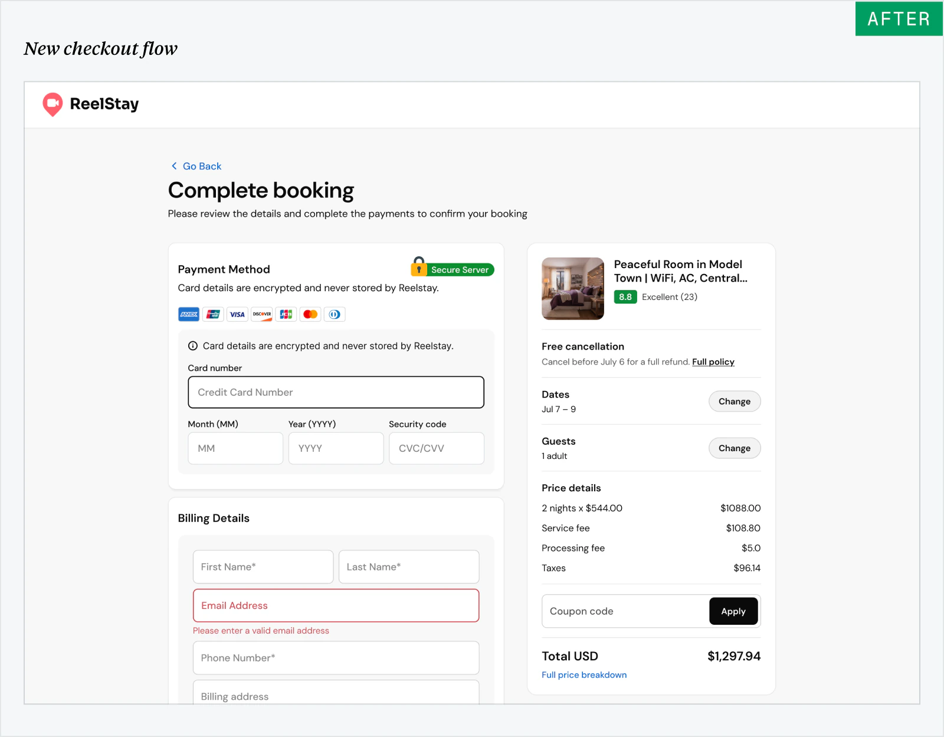Open the Full price breakdown link
This screenshot has width=944, height=737.
coord(584,675)
